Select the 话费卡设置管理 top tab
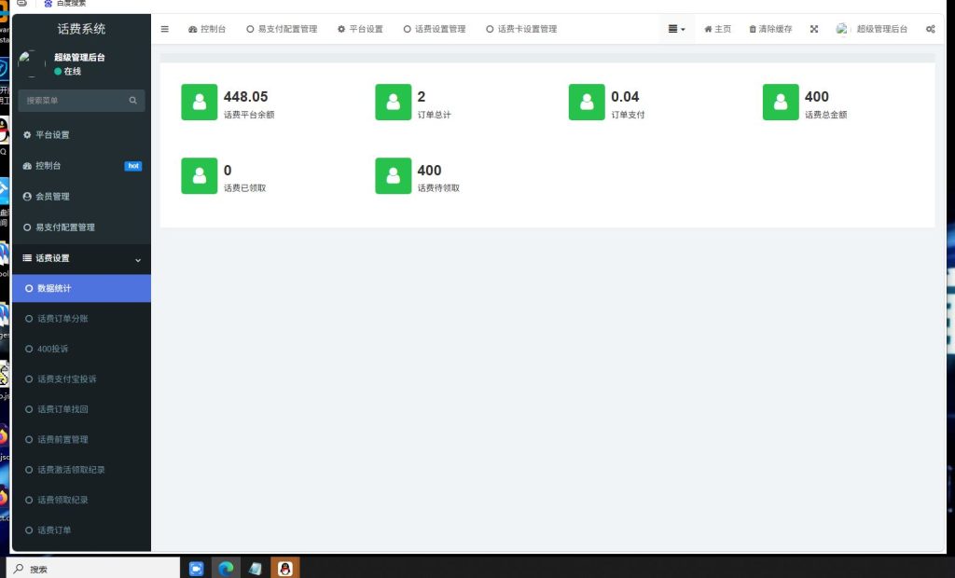 click(x=521, y=29)
